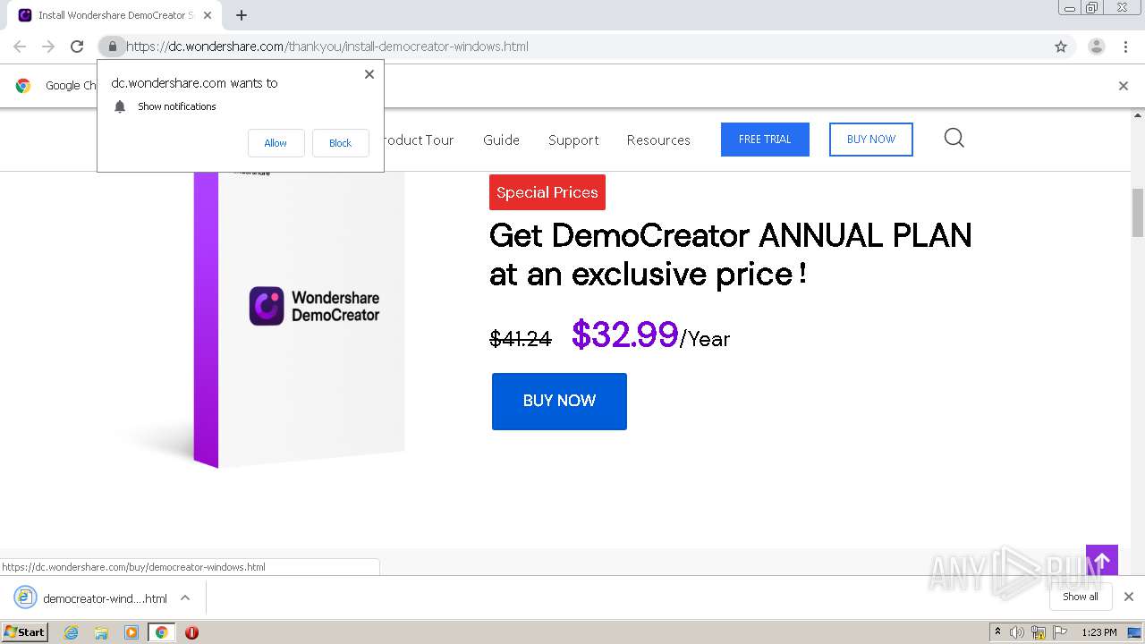1145x644 pixels.
Task: Bookmark this page with the star
Action: pyautogui.click(x=1061, y=47)
